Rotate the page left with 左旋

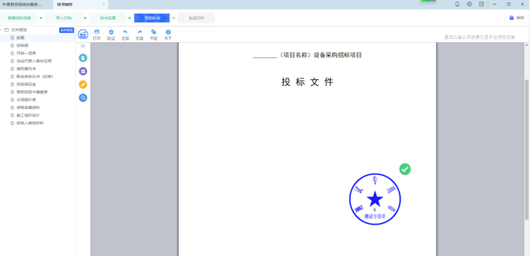coord(125,34)
